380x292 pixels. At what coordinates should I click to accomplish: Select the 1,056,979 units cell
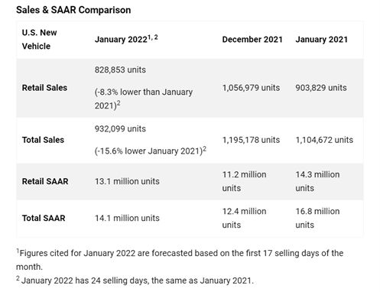pyautogui.click(x=251, y=88)
